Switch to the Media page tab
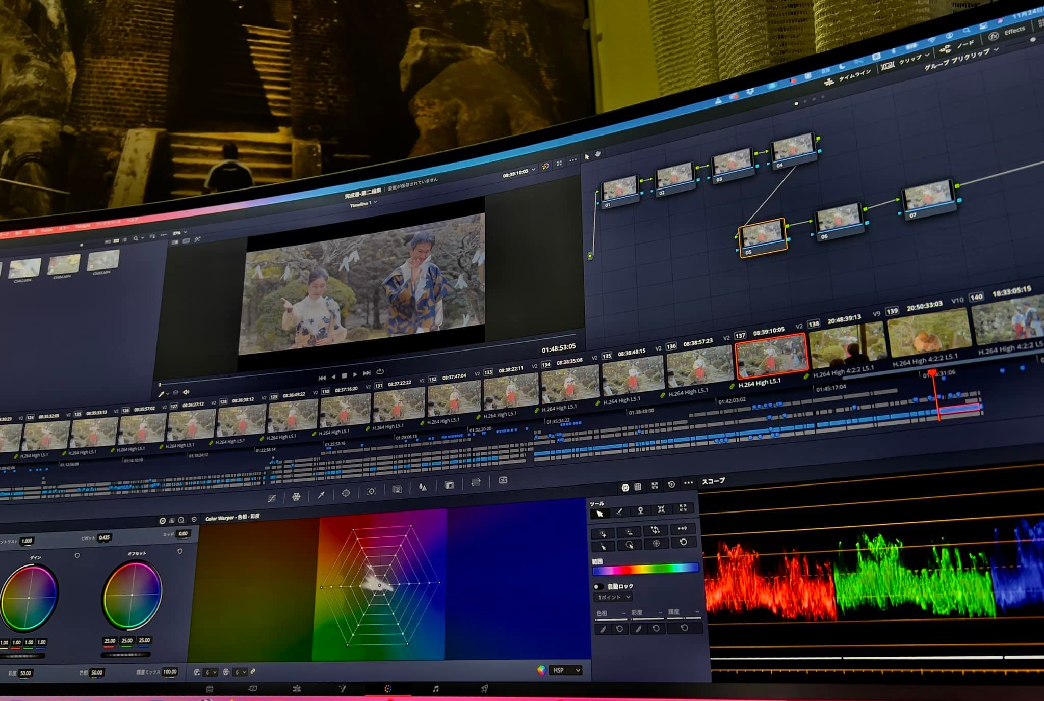This screenshot has width=1044, height=701. tap(209, 689)
